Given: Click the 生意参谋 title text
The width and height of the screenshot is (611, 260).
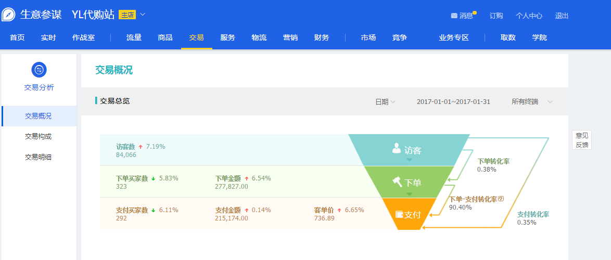Looking at the screenshot, I should point(41,15).
